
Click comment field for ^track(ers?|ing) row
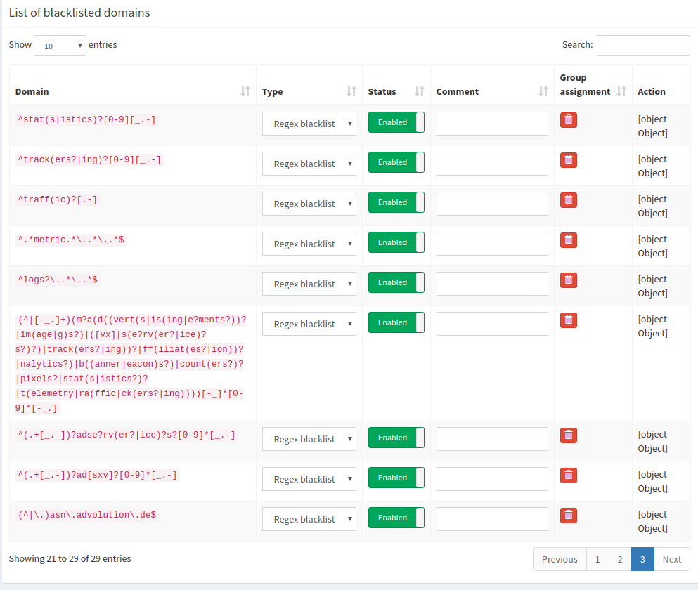coord(492,164)
